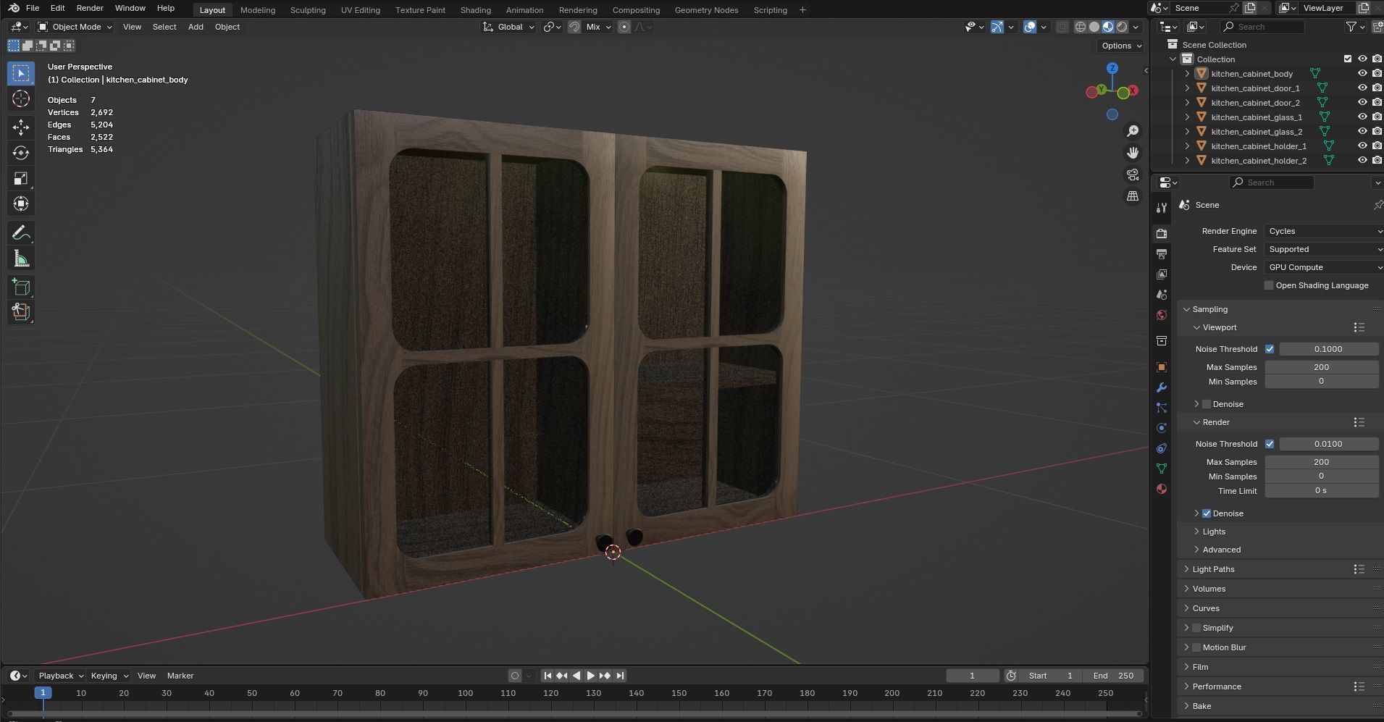Open the timeline Playback menu
Screen dimensions: 1384x722
tap(60, 676)
